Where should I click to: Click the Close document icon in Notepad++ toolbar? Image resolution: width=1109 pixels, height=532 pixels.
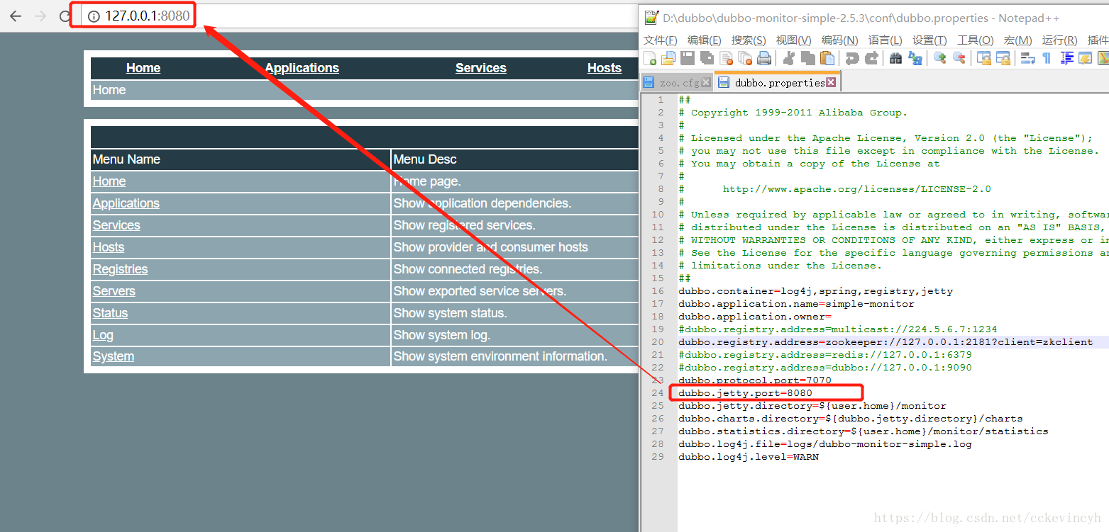(x=726, y=58)
